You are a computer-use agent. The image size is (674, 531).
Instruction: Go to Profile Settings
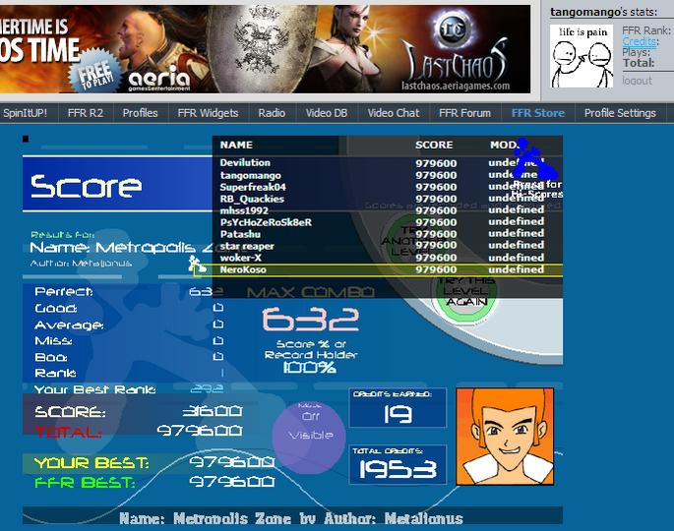tap(620, 113)
